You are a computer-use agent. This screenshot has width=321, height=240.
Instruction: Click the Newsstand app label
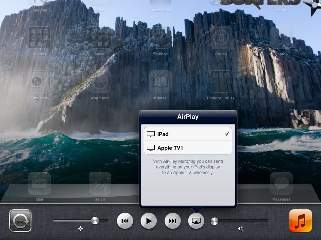tap(160, 10)
